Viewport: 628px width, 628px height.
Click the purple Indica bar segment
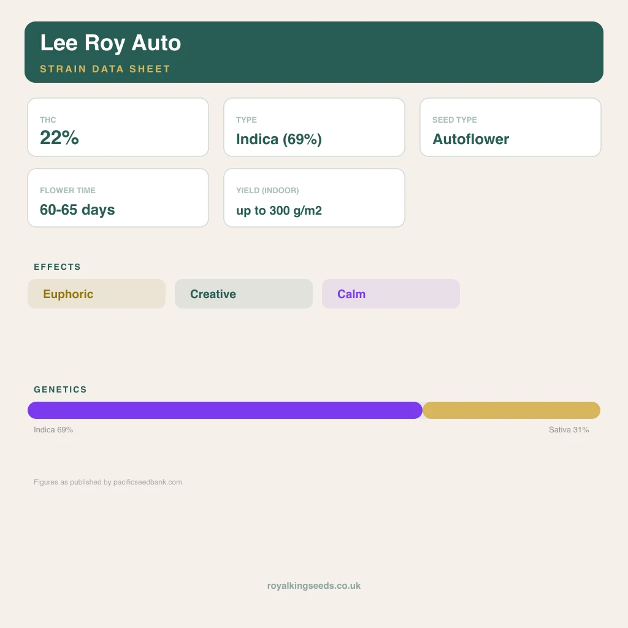click(x=225, y=410)
